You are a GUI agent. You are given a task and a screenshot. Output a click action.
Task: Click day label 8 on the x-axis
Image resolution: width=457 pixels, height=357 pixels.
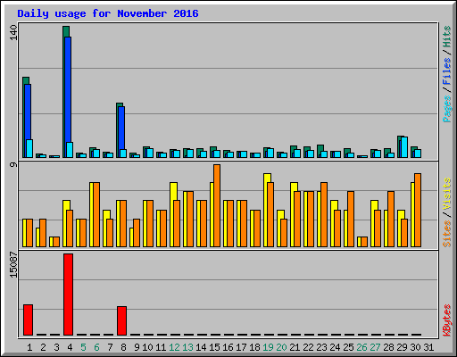(x=123, y=347)
